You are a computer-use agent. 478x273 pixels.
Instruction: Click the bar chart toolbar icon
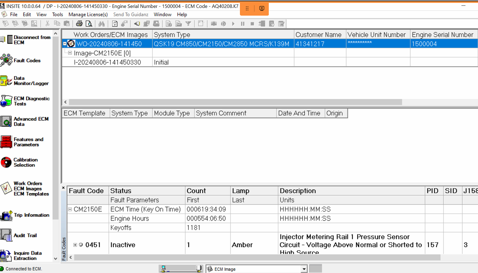(34, 23)
